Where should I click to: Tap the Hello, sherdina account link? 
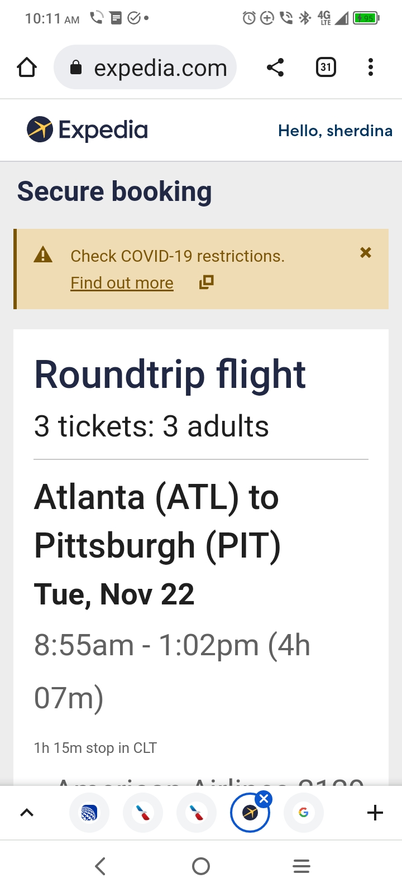tap(335, 131)
